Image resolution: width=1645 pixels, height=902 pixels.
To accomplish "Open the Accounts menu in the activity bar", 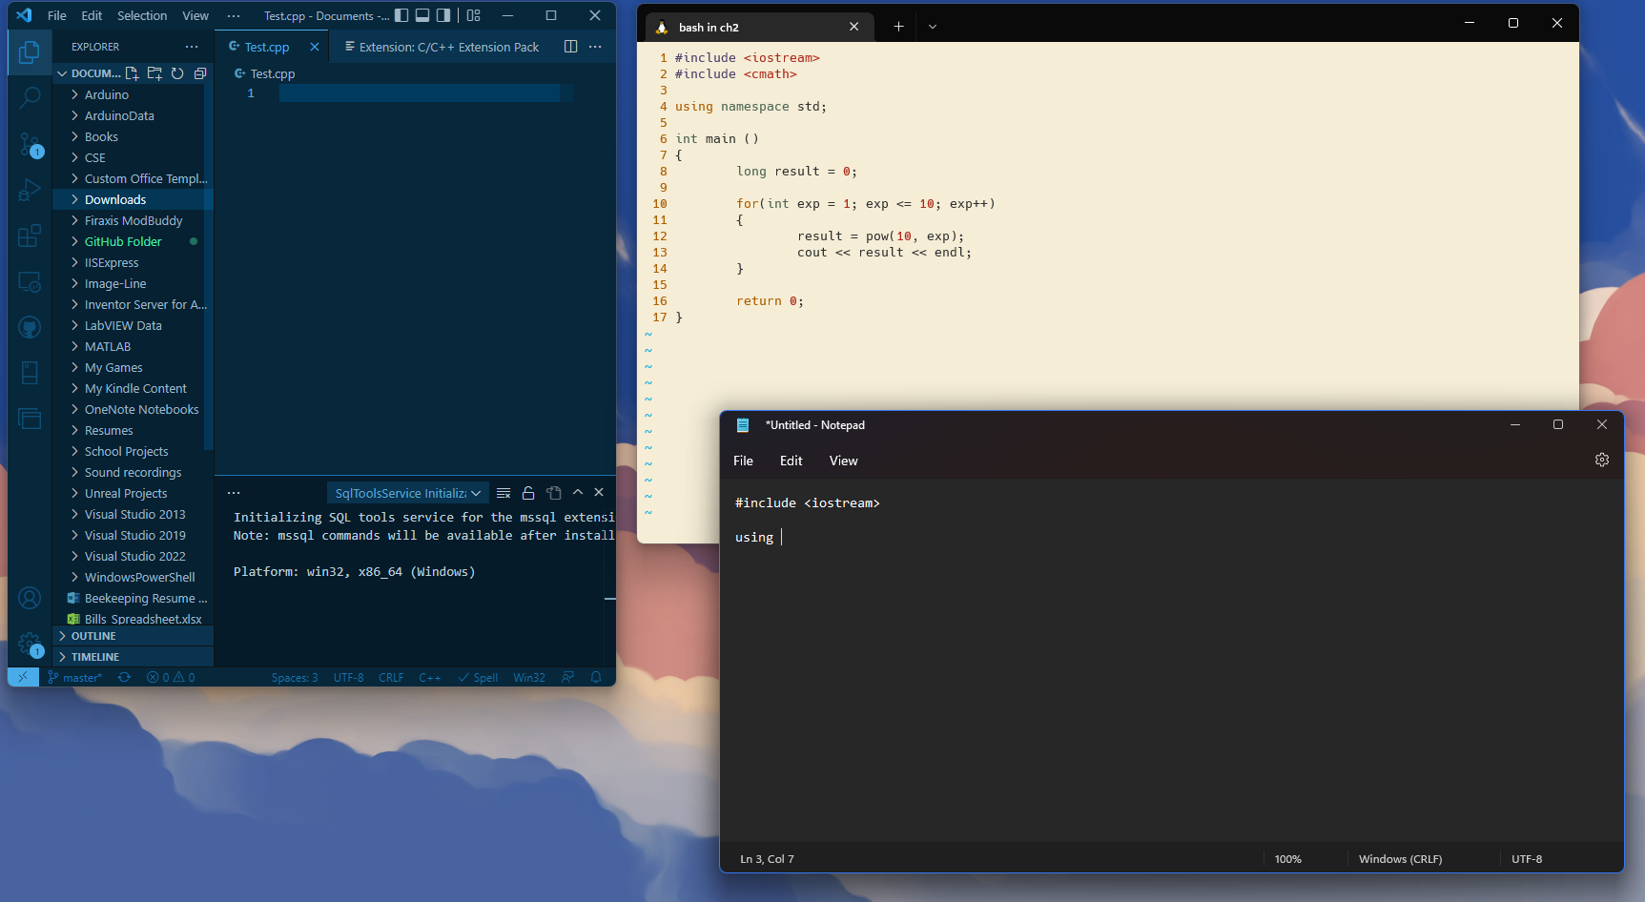I will point(30,598).
